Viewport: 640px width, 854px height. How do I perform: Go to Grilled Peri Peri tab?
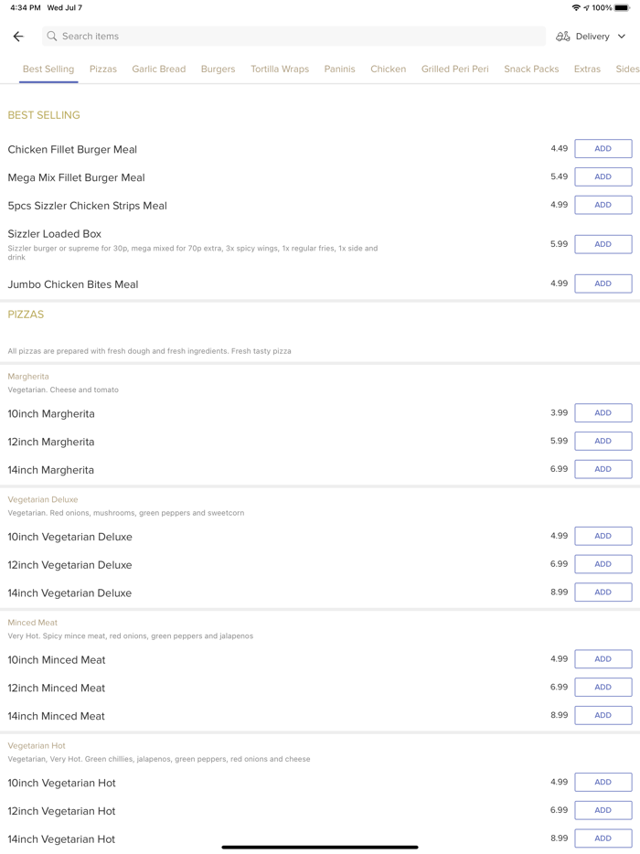454,69
